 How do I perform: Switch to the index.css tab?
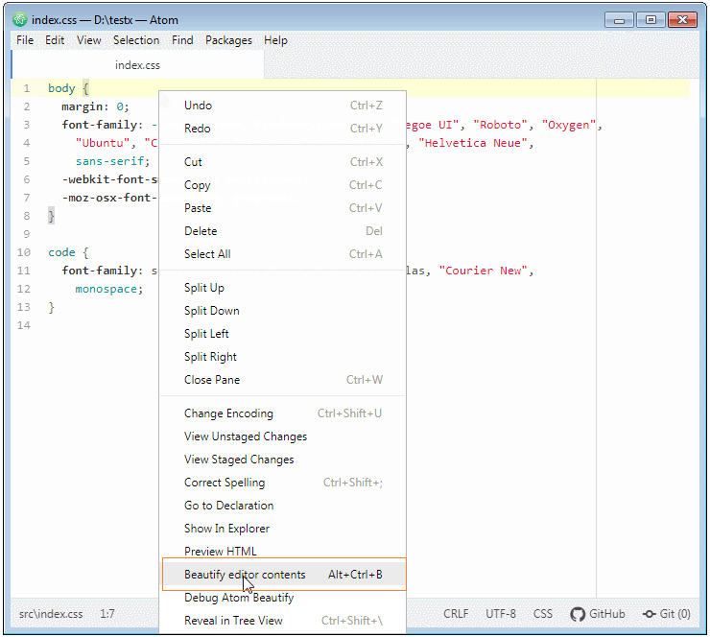(137, 65)
